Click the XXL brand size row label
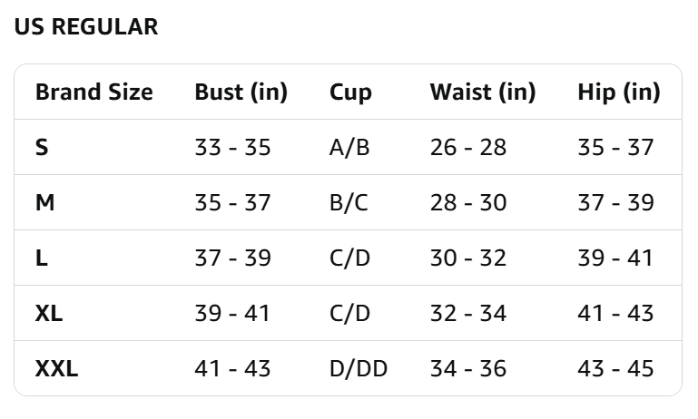698x419 pixels. tap(56, 368)
